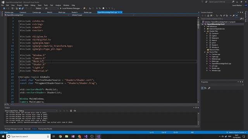Switch to the Error List tab

pos(28,129)
